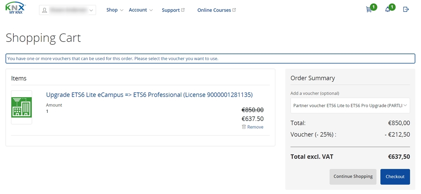Click the Continue Shopping button
Viewport: 421px width, 194px height.
point(353,177)
